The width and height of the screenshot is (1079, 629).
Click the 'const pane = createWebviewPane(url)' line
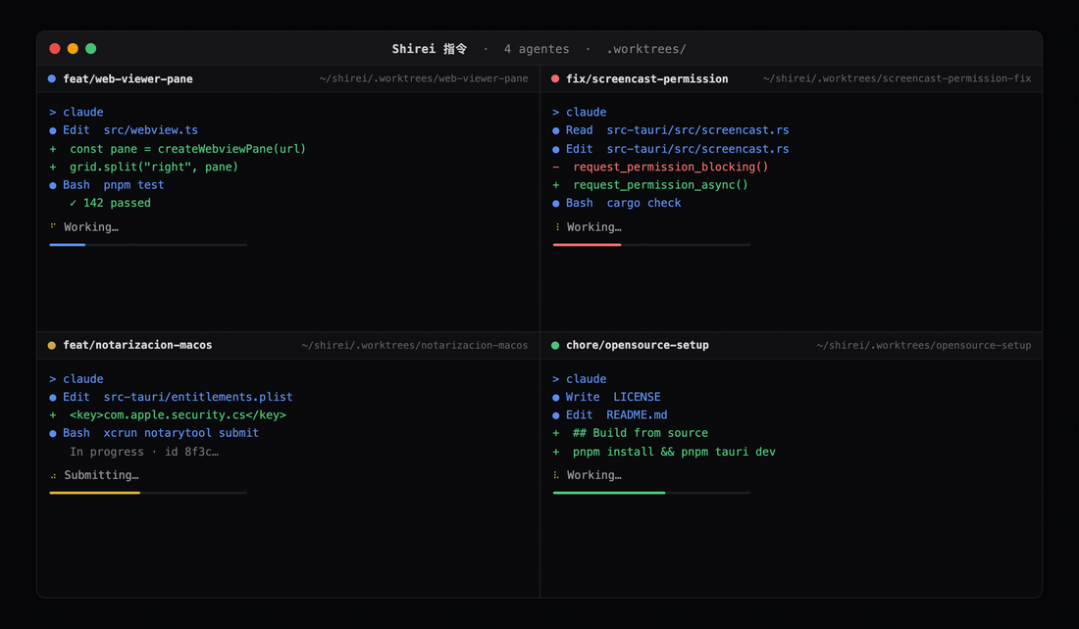(x=187, y=149)
